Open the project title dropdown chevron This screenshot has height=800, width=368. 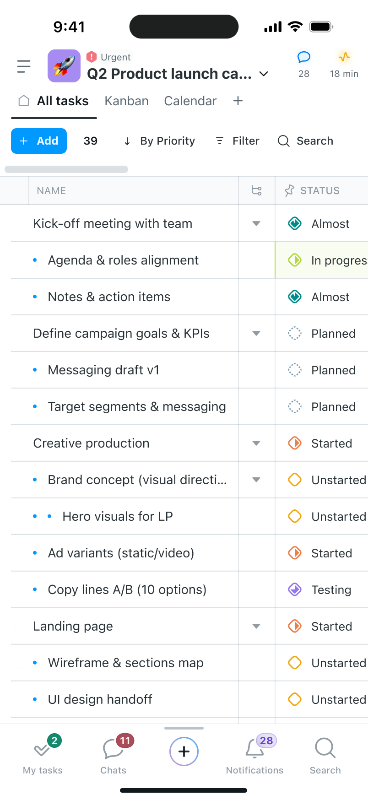pyautogui.click(x=264, y=74)
